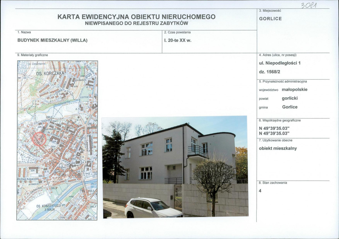
Task: Click the gmina value "Gorlice"
Action: (x=290, y=107)
